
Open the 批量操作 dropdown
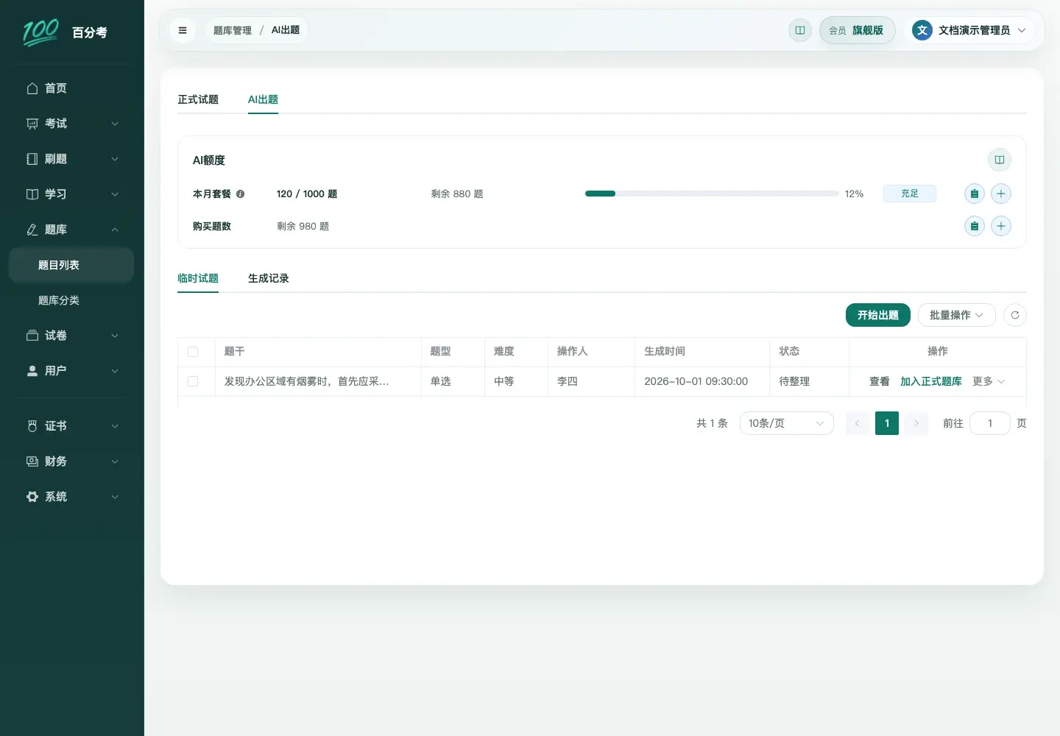957,315
